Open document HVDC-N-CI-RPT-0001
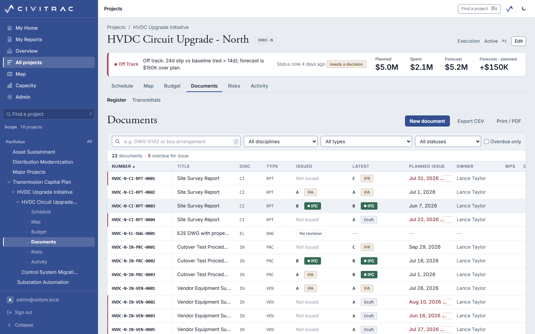The image size is (535, 334). coord(133,179)
